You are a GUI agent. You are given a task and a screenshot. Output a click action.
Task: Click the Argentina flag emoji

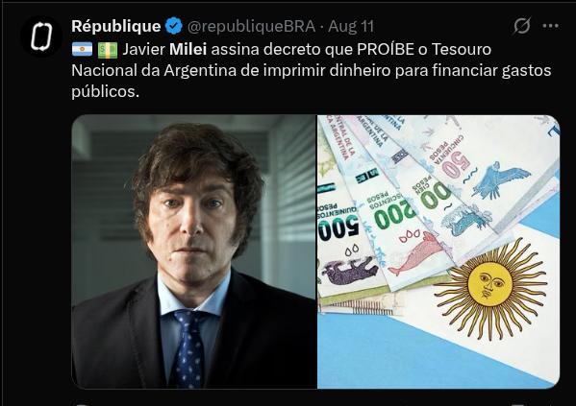coord(82,49)
